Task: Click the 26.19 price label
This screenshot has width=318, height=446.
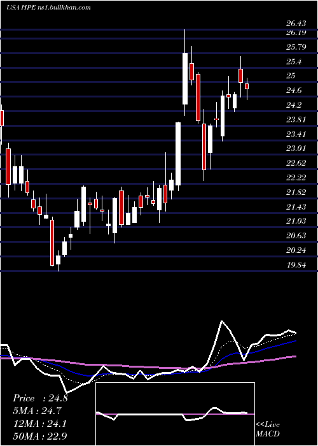Action: click(x=296, y=32)
